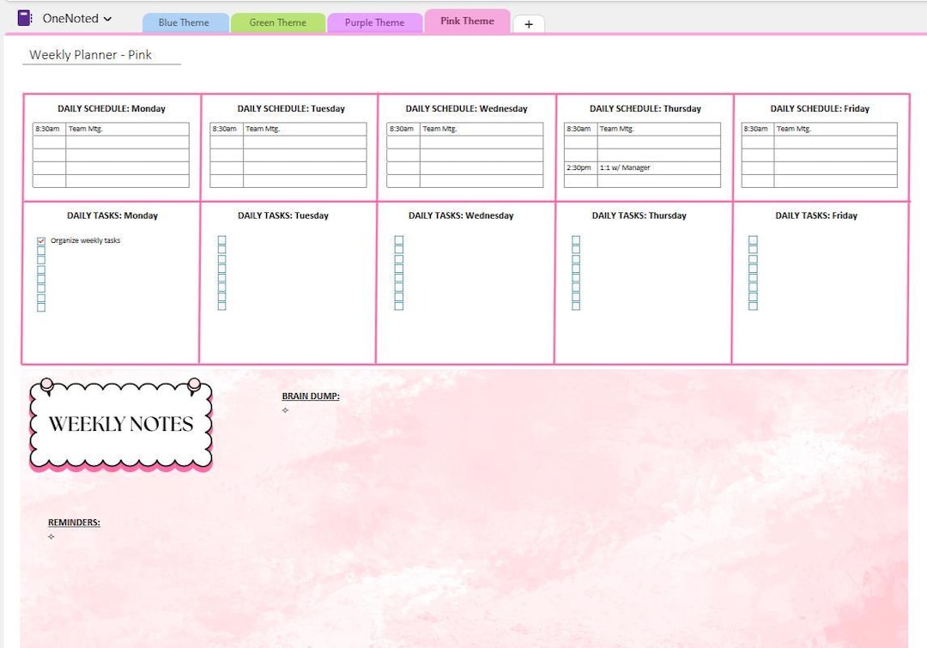The height and width of the screenshot is (648, 927).
Task: Click the diamond bullet under REMINDERS
Action: (x=51, y=536)
